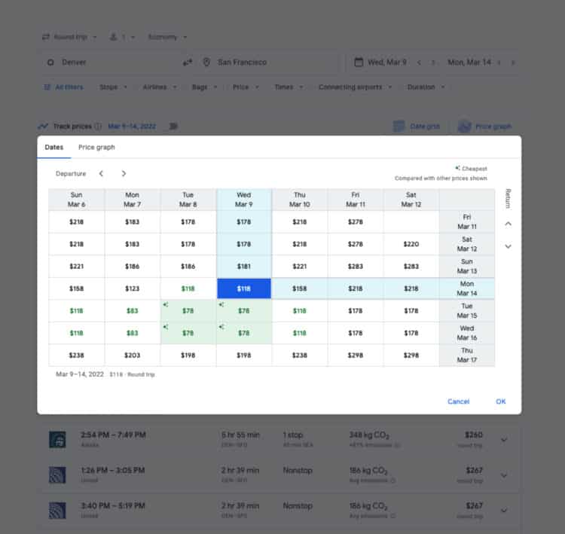Click the next departure dates arrow
The image size is (565, 534).
pyautogui.click(x=124, y=174)
